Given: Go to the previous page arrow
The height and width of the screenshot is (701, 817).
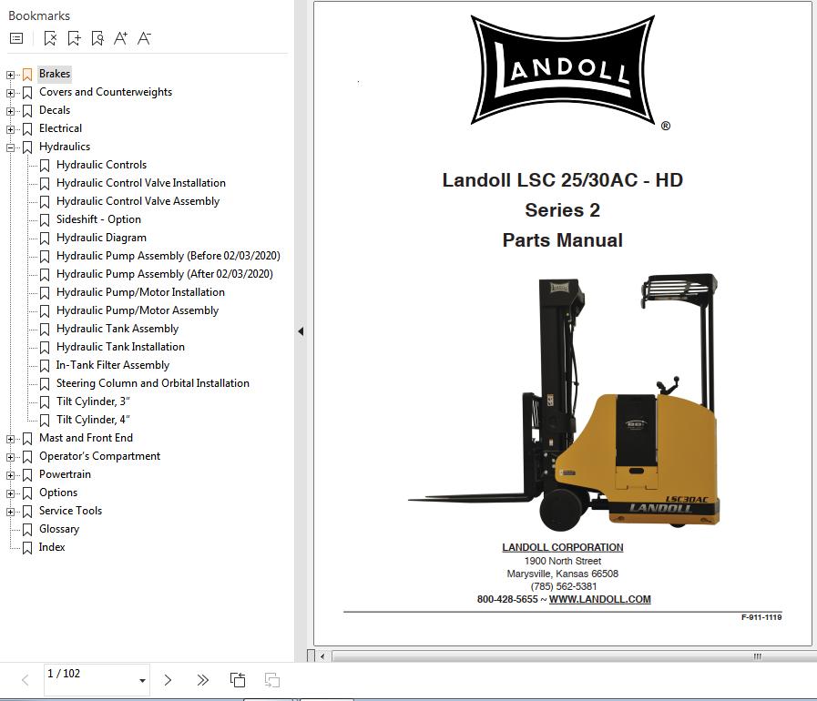Looking at the screenshot, I should 25,680.
